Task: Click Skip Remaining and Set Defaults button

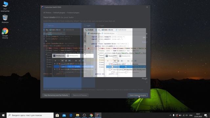Action: tap(56, 95)
